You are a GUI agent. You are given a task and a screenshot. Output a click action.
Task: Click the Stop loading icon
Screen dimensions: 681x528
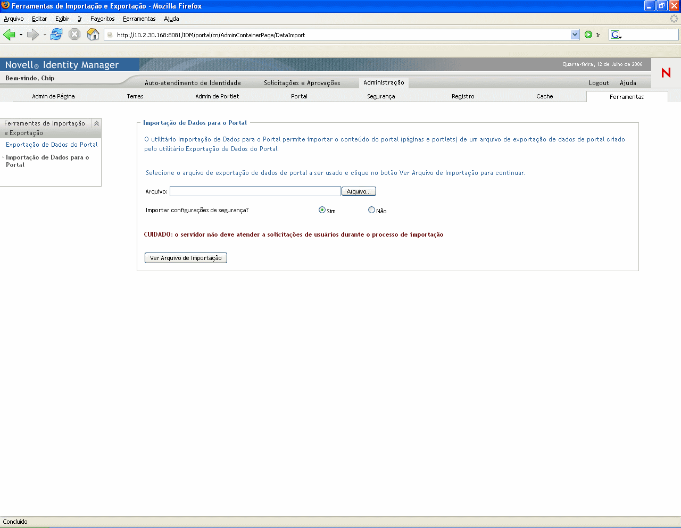pyautogui.click(x=74, y=35)
